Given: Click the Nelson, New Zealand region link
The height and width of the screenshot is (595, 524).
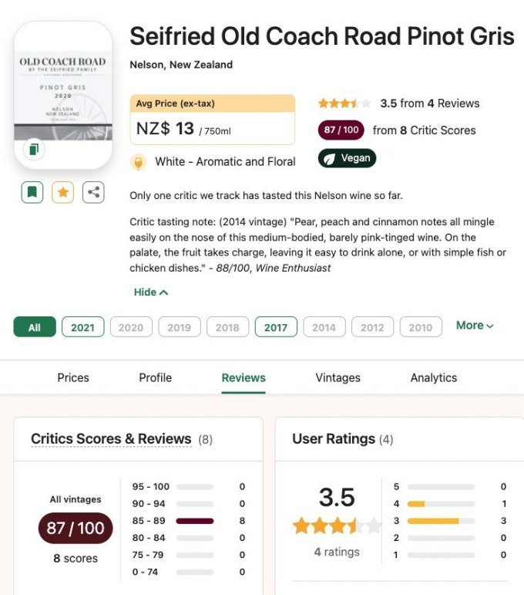Looking at the screenshot, I should [181, 65].
